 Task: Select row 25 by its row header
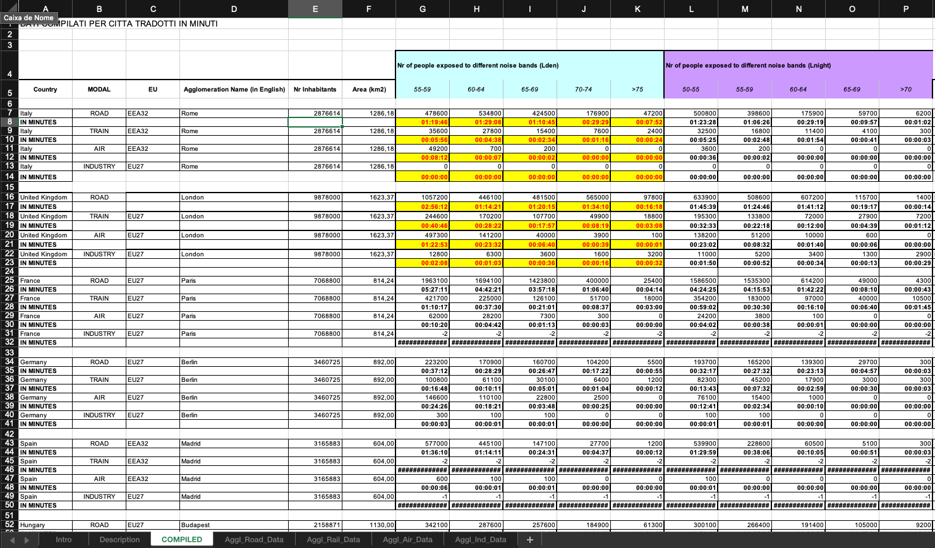[9, 280]
